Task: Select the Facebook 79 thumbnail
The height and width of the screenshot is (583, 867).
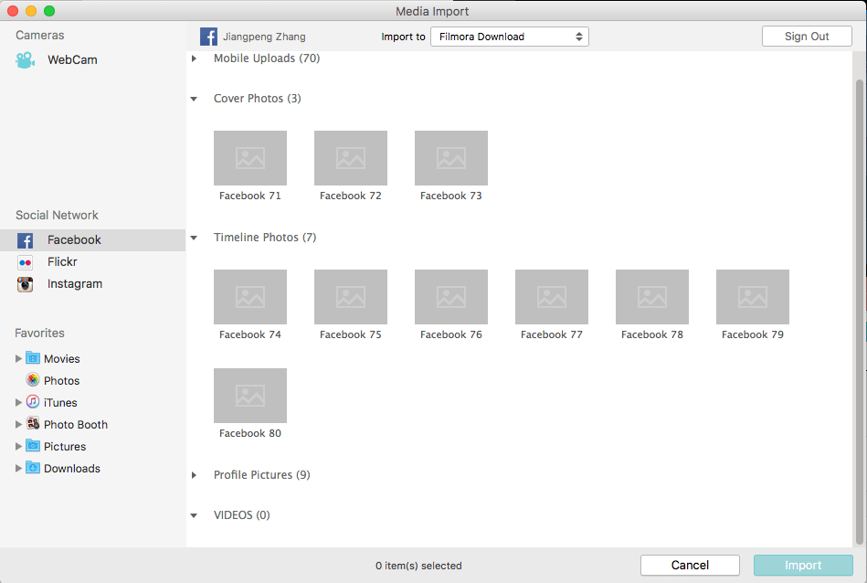Action: point(753,297)
